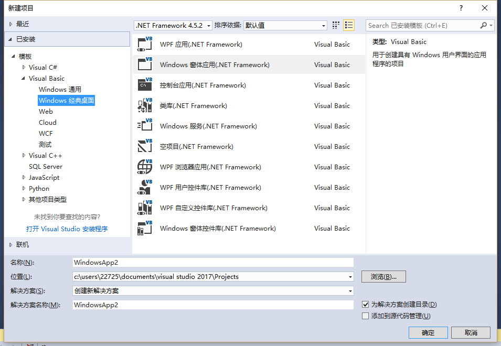Select WPF 浏览器应用(.NET Framework) template name
The height and width of the screenshot is (346, 501).
(210, 167)
